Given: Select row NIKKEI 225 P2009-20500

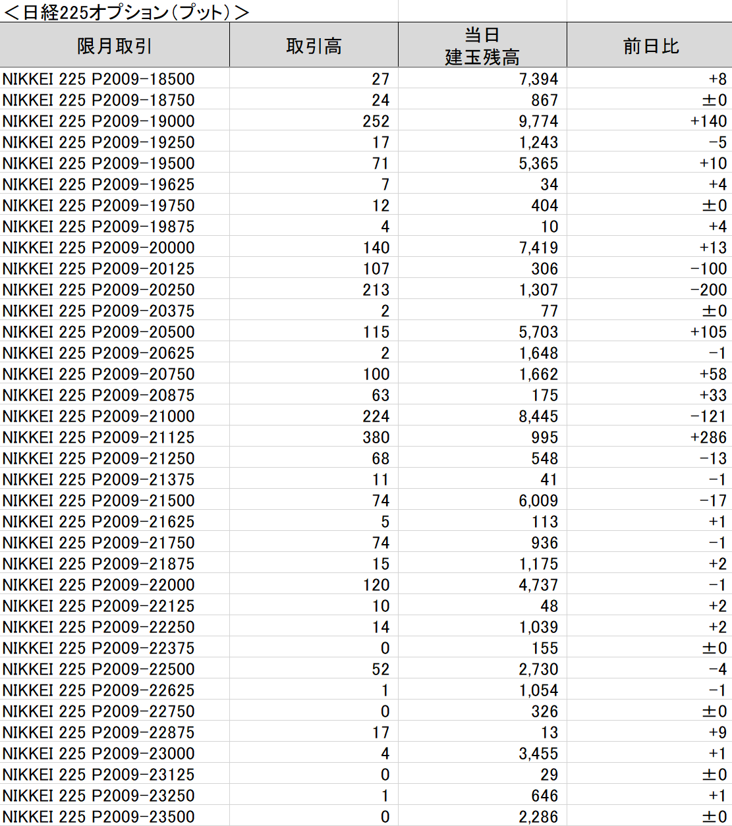Looking at the screenshot, I should 366,331.
